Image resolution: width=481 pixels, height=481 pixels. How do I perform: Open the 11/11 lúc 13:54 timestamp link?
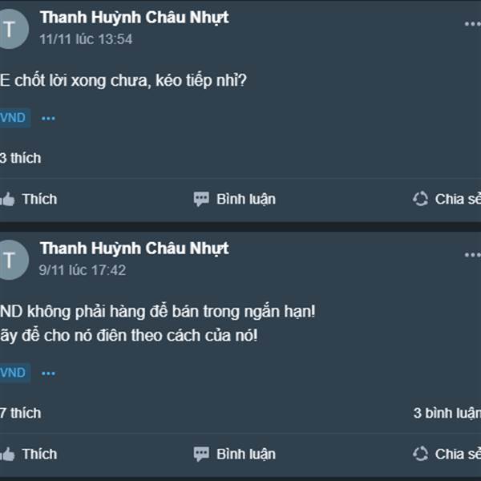point(86,39)
